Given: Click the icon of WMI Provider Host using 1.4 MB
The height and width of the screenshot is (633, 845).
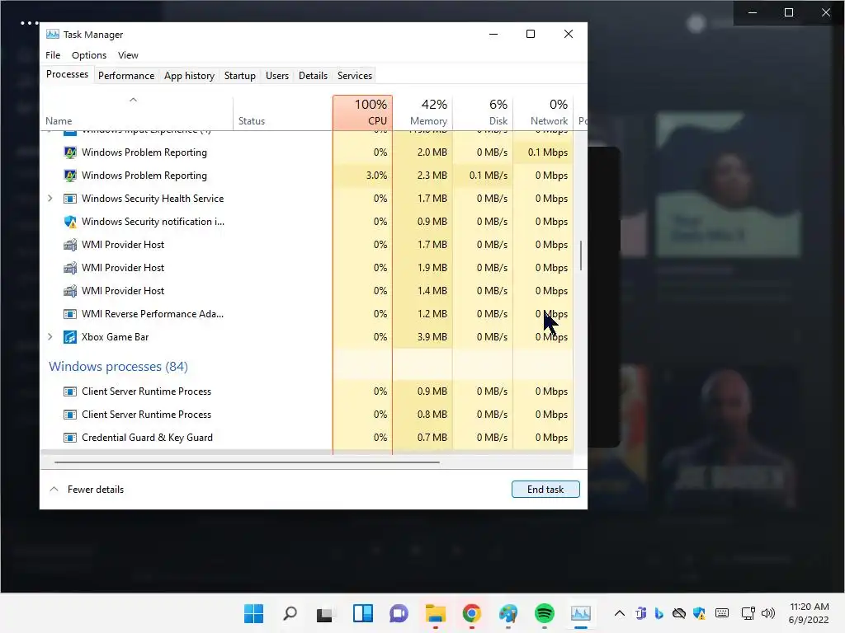Looking at the screenshot, I should pyautogui.click(x=70, y=291).
